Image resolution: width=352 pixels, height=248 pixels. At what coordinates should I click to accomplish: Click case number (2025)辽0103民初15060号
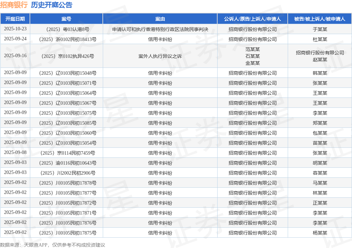click(66, 133)
